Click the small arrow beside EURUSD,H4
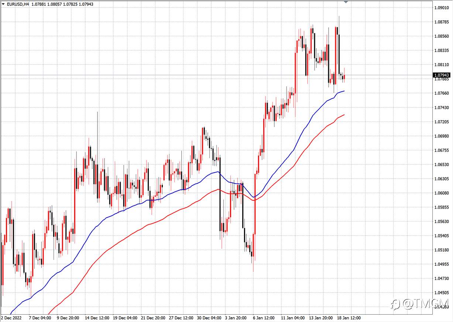453x322 pixels. click(x=3, y=4)
